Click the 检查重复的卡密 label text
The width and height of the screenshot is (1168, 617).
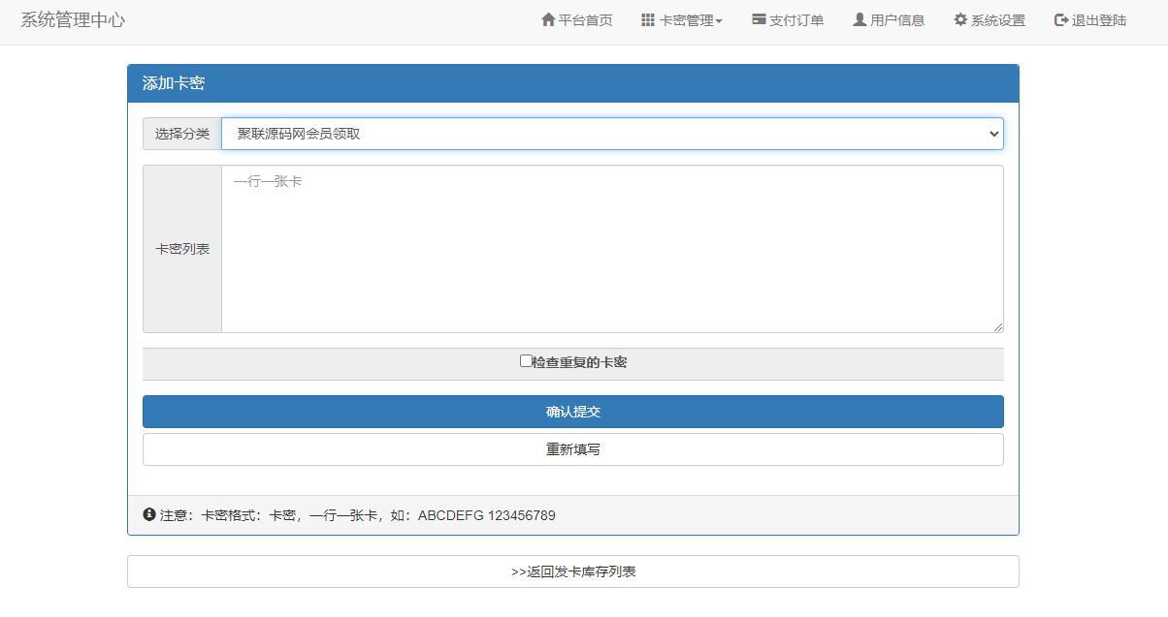(x=579, y=362)
